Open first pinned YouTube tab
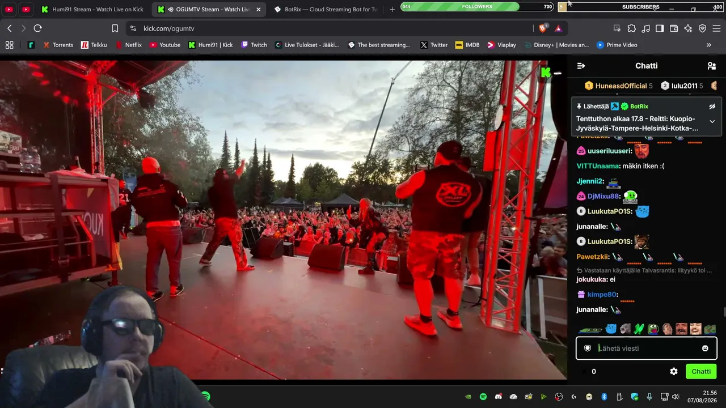726x408 pixels. [9, 10]
